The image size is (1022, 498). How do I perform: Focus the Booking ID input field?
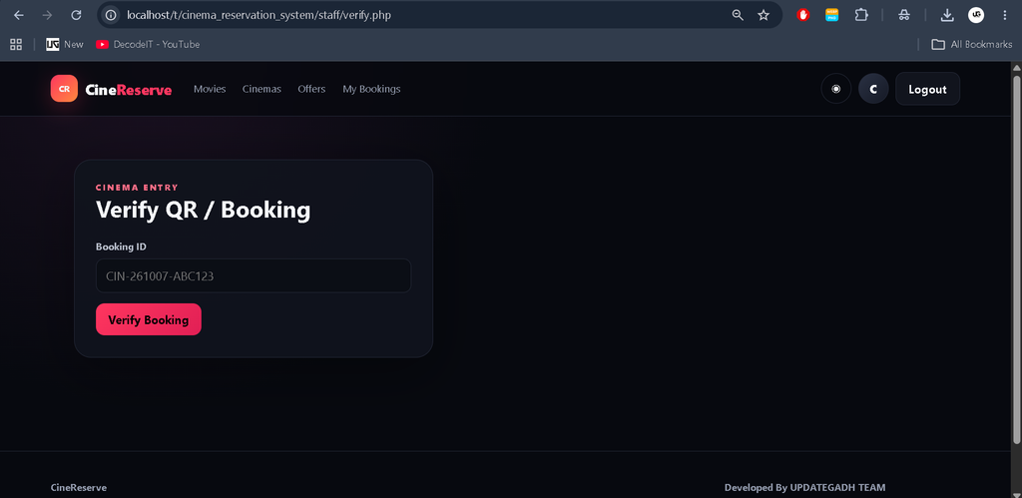pyautogui.click(x=254, y=275)
